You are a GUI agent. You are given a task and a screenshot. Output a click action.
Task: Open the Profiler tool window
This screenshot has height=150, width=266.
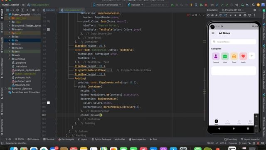pos(120,139)
